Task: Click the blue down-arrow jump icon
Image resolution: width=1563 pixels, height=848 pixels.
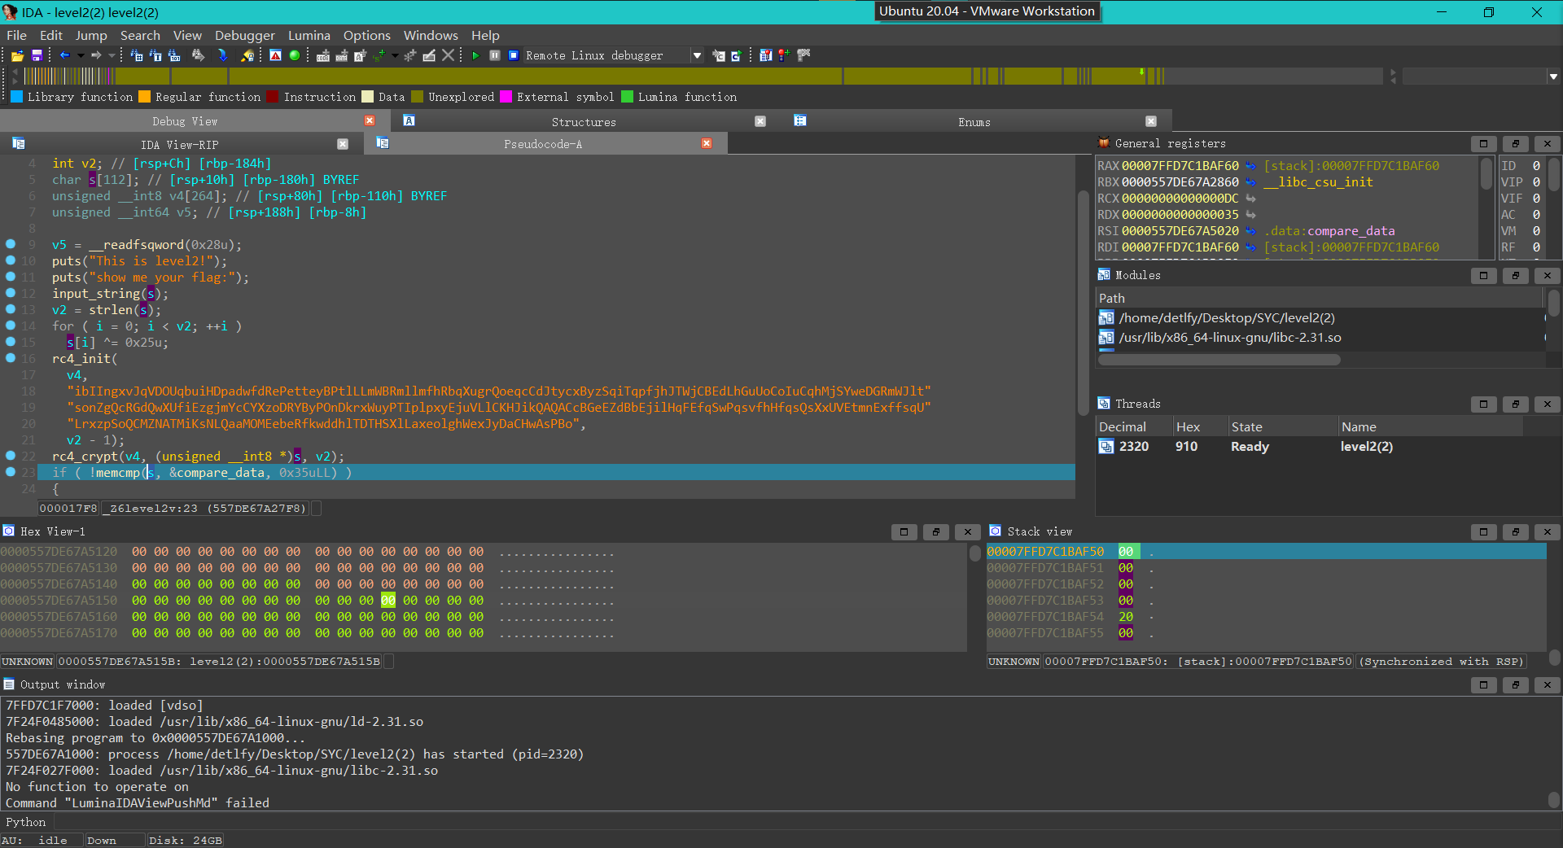Action: pos(222,55)
